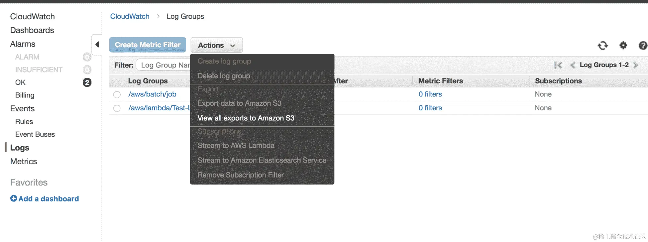Open Event Buses in the sidebar

[35, 134]
